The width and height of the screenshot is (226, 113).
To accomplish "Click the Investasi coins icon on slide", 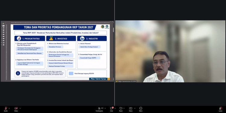I will click(51, 38).
